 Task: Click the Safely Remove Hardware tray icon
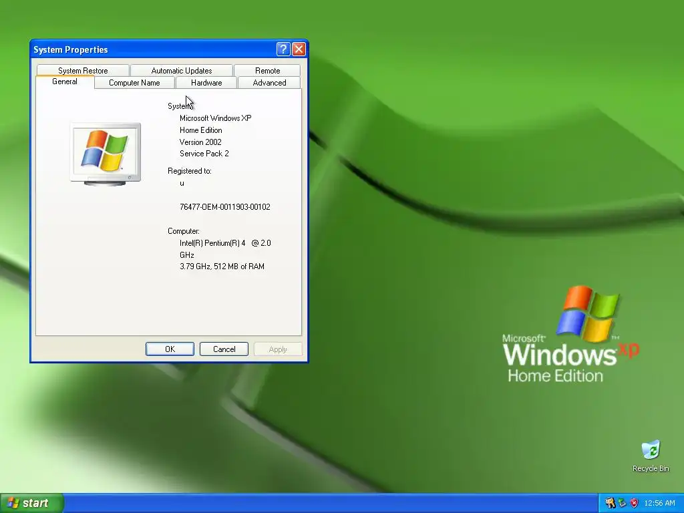click(x=623, y=503)
